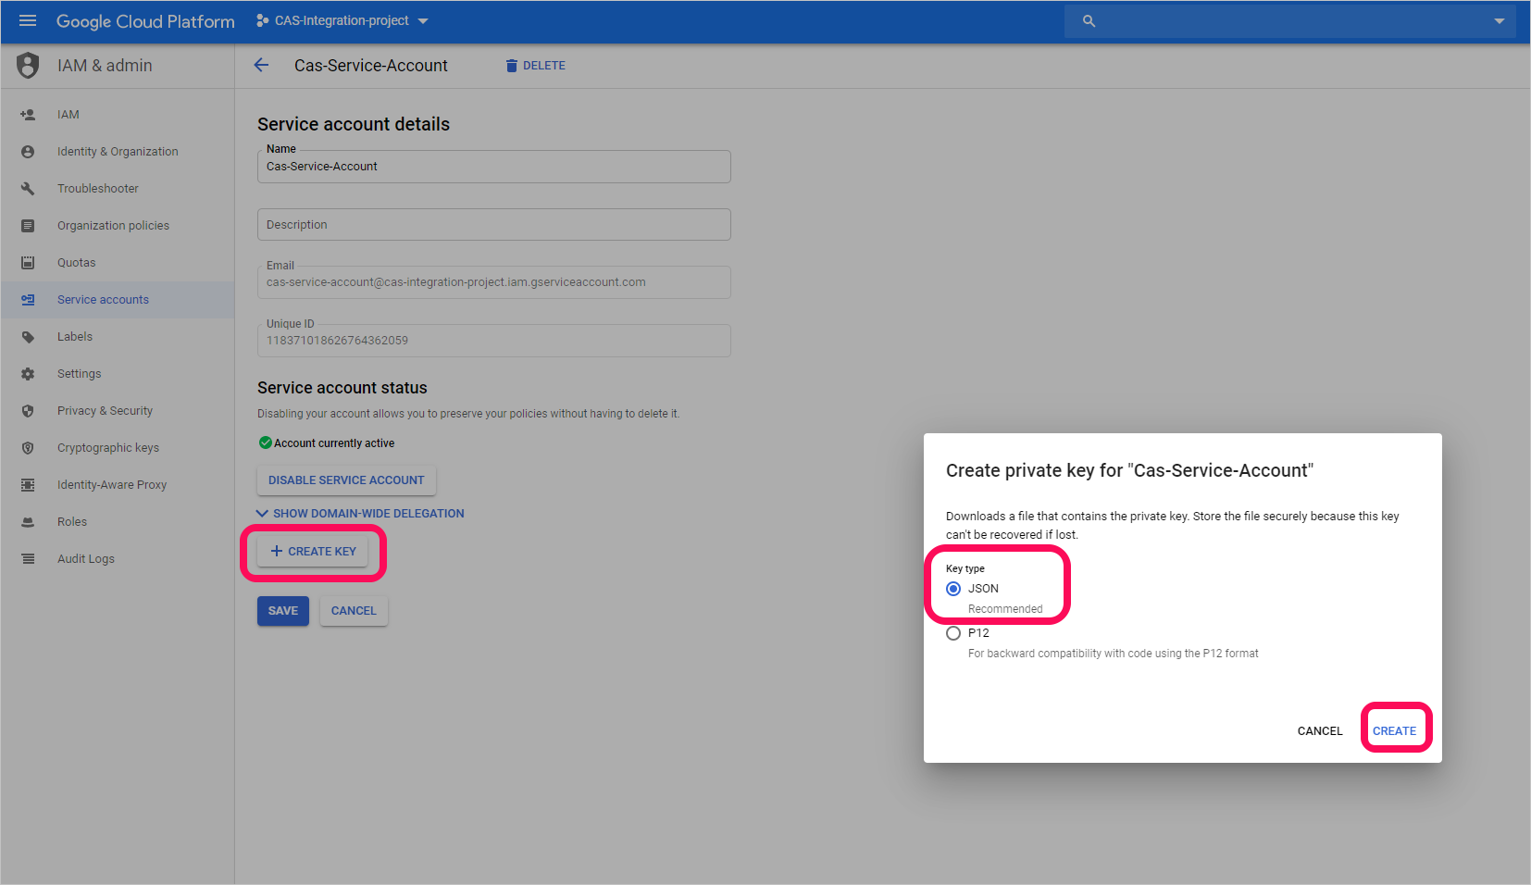Click CREATE in the private key dialog
Viewport: 1531px width, 885px height.
[x=1394, y=731]
